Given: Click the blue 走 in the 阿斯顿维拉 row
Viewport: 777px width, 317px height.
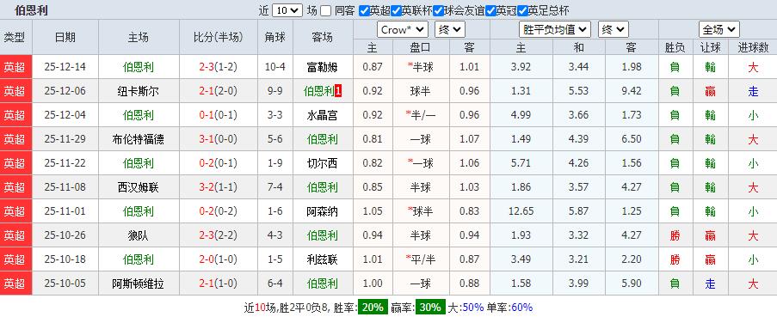Looking at the screenshot, I should coord(711,283).
